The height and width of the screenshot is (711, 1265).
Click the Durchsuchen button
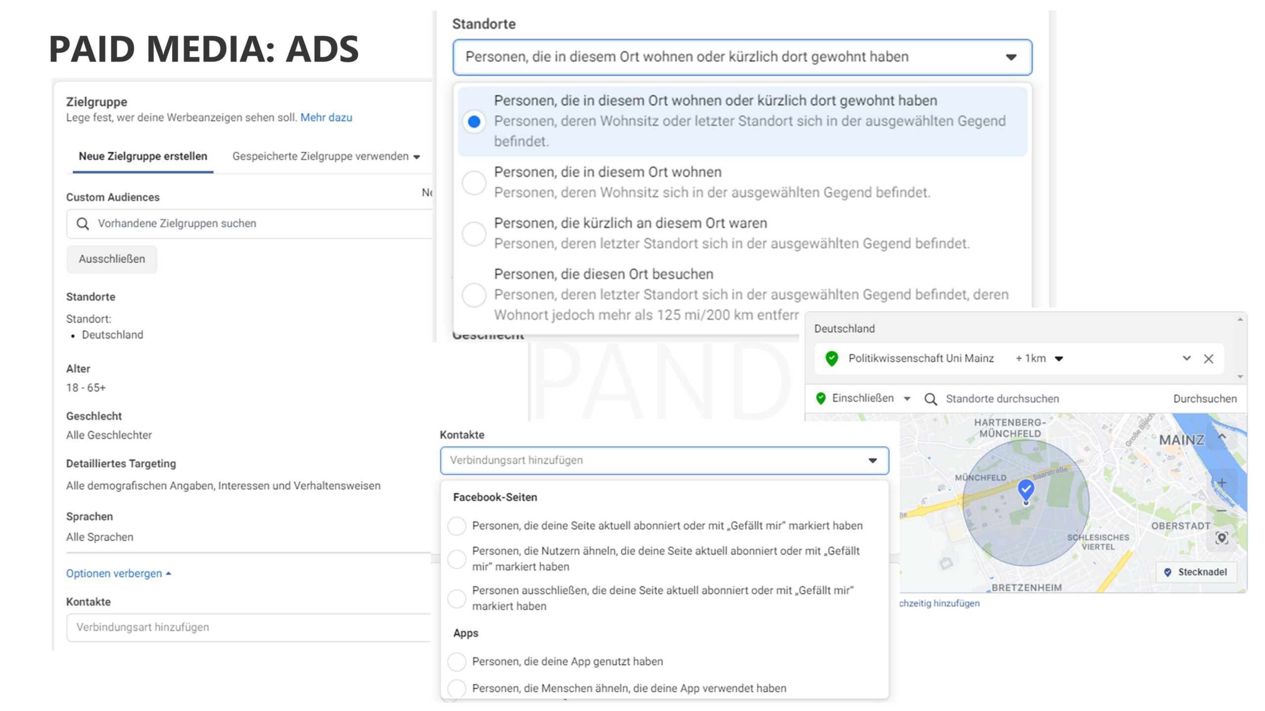click(x=1205, y=399)
